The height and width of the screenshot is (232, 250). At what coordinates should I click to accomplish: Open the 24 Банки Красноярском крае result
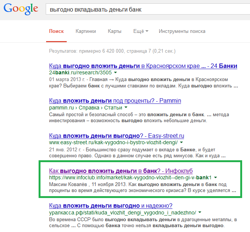click(x=143, y=66)
